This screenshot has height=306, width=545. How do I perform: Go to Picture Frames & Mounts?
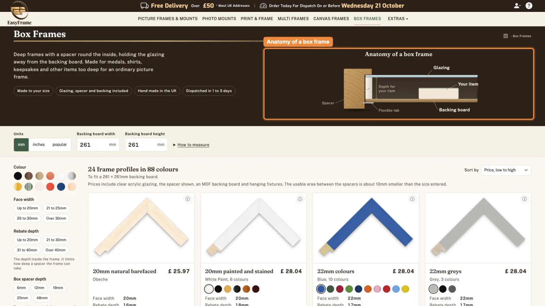[168, 19]
